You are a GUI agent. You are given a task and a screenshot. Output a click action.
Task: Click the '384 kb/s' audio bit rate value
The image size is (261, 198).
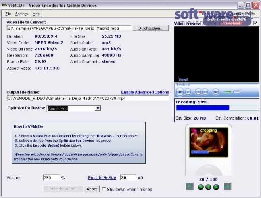(x=111, y=49)
